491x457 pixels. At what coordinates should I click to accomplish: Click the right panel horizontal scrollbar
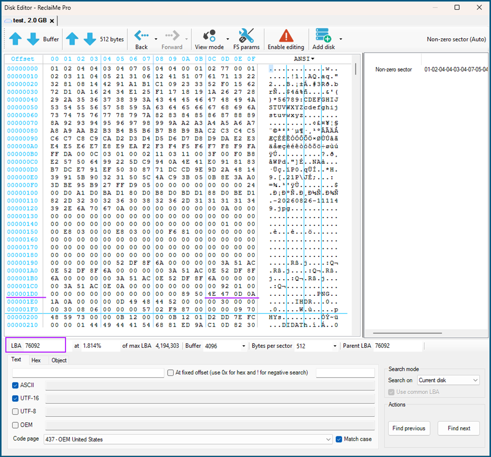(407, 333)
